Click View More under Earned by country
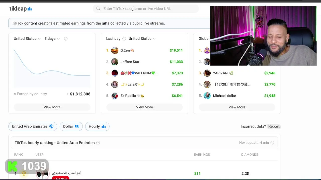The height and width of the screenshot is (180, 321). coord(52,107)
